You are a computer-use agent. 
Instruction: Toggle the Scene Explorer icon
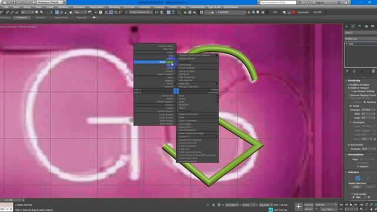click(x=168, y=12)
